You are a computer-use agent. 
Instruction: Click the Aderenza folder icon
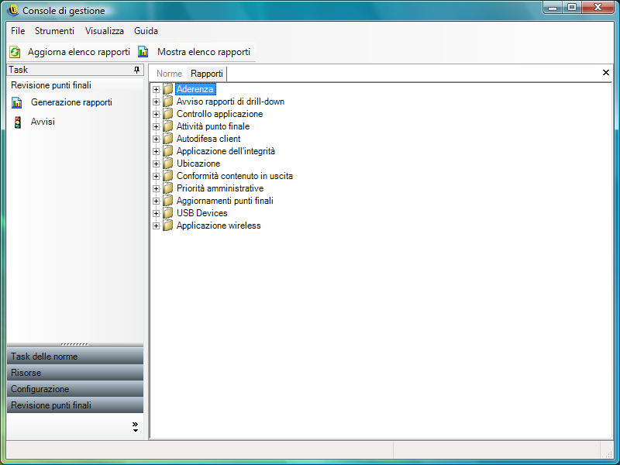tap(168, 89)
